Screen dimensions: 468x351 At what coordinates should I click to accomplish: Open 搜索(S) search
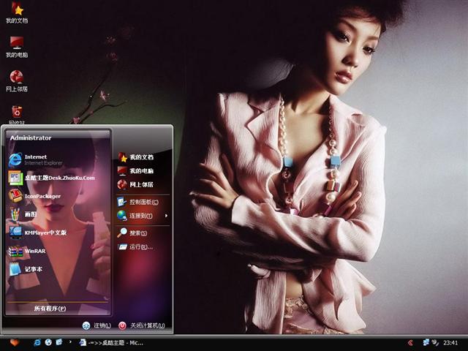(132, 233)
